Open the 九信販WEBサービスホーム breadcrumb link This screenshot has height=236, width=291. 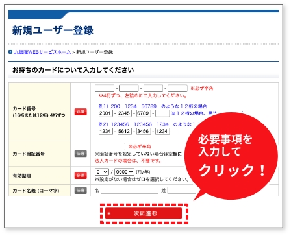[42, 52]
